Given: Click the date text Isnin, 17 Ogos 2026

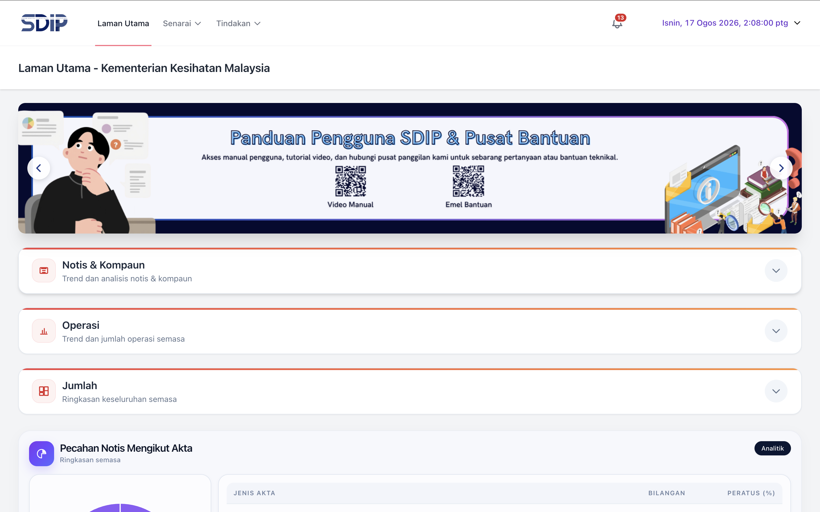Looking at the screenshot, I should point(700,23).
